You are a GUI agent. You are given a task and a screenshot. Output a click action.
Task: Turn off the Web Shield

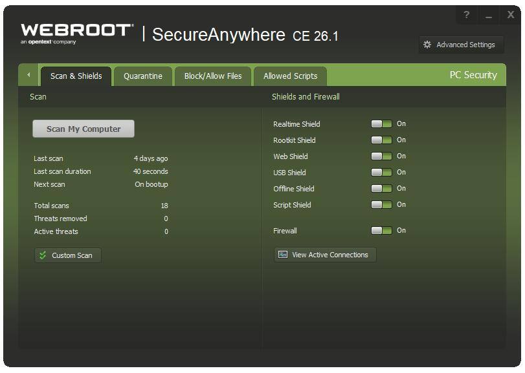(381, 156)
